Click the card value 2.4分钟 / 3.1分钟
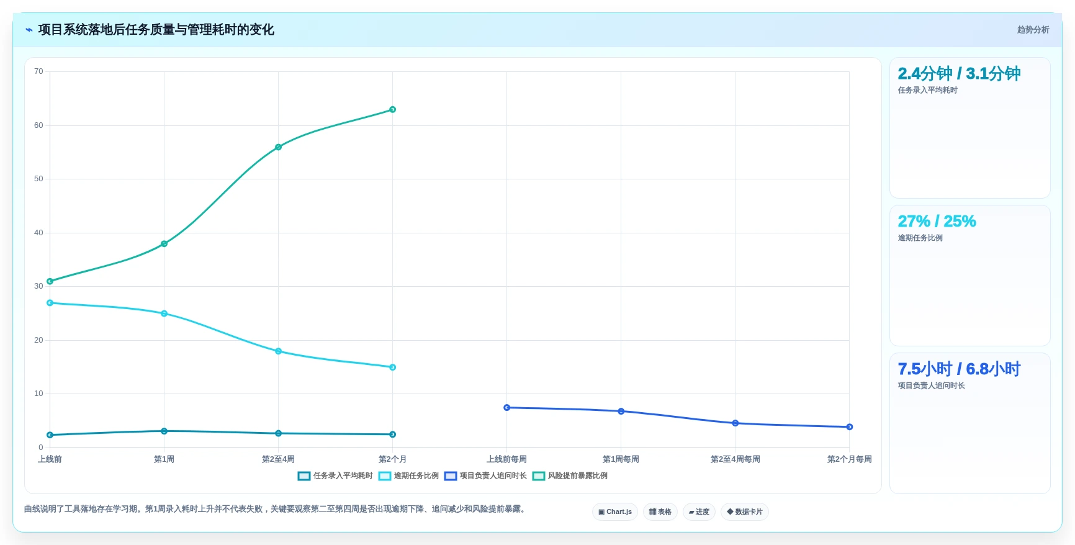 click(x=959, y=73)
